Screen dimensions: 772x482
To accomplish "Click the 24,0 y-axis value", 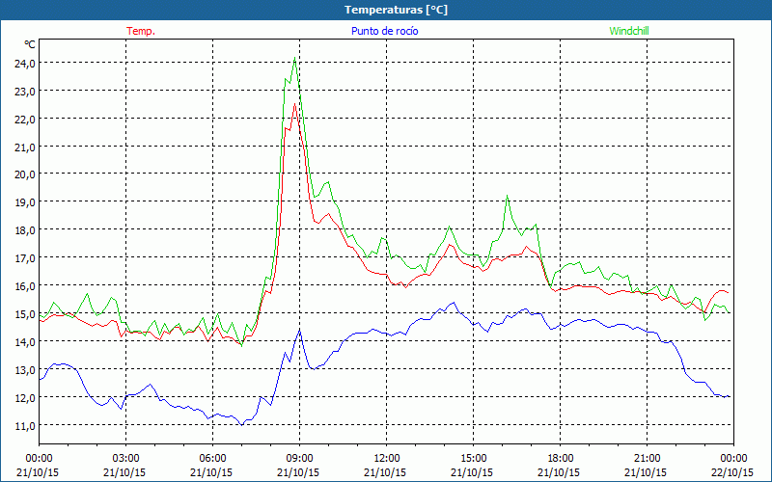I will [x=26, y=63].
